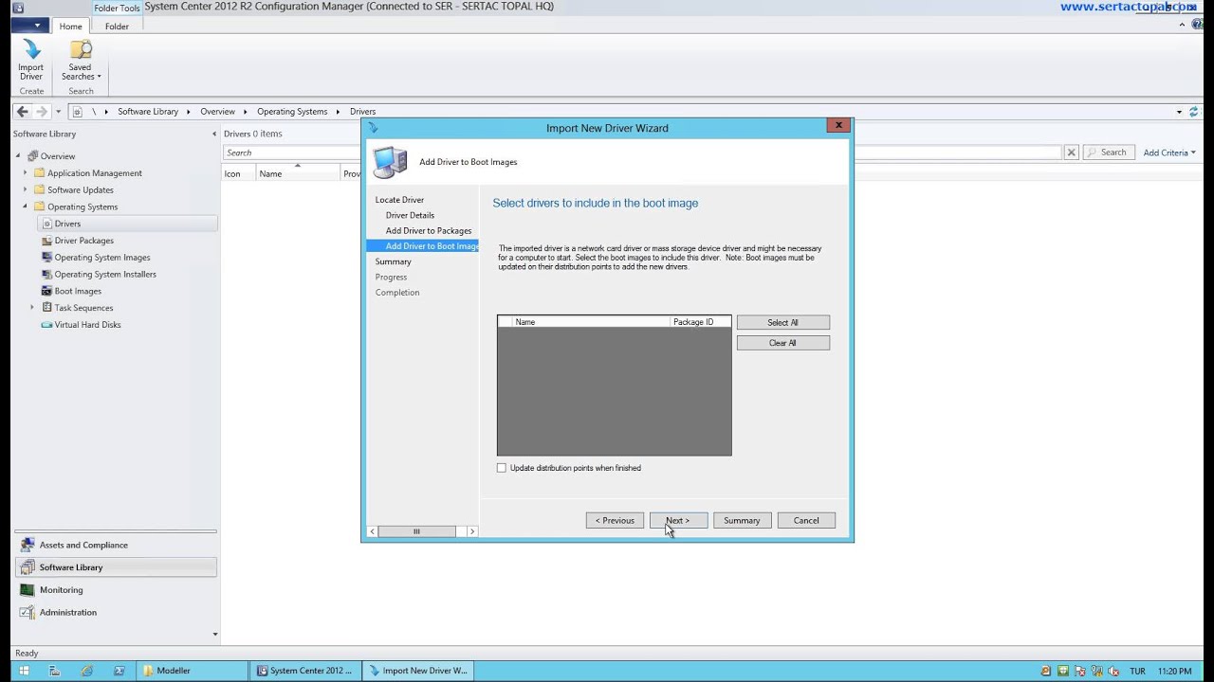Screen dimensions: 1214x682
Task: Click the Search button beside search box
Action: click(x=1108, y=153)
